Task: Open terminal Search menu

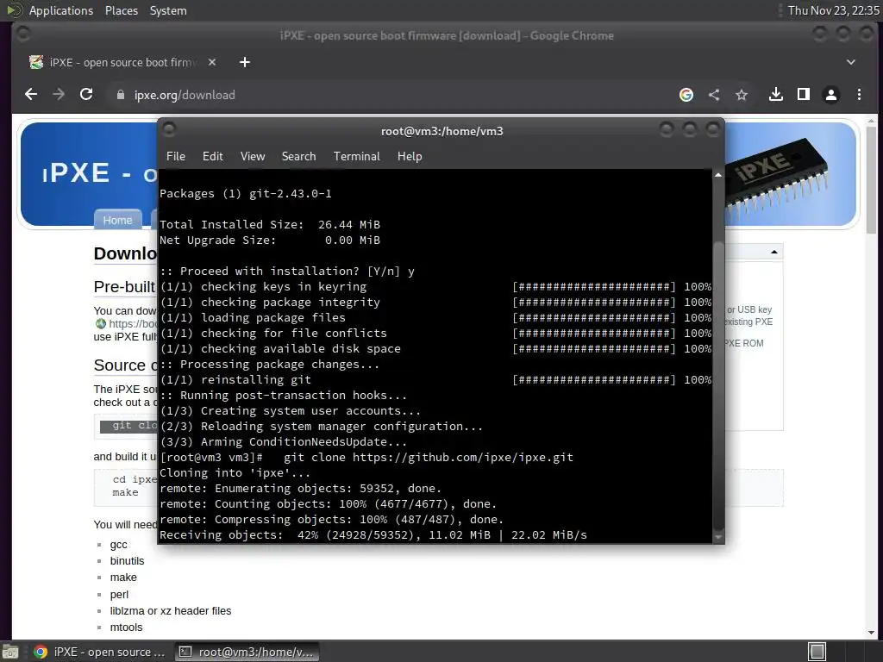Action: [298, 157]
